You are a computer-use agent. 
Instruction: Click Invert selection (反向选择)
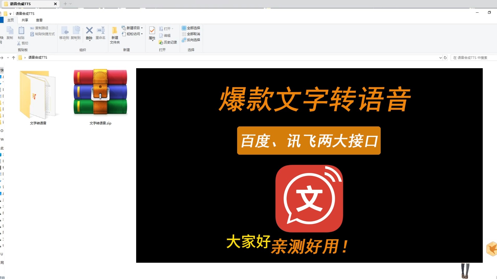[x=191, y=40]
